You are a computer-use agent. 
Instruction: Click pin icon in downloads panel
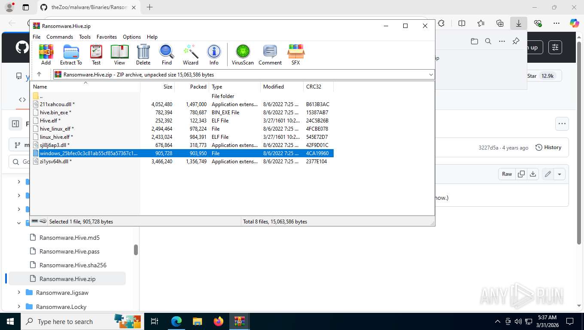click(516, 41)
